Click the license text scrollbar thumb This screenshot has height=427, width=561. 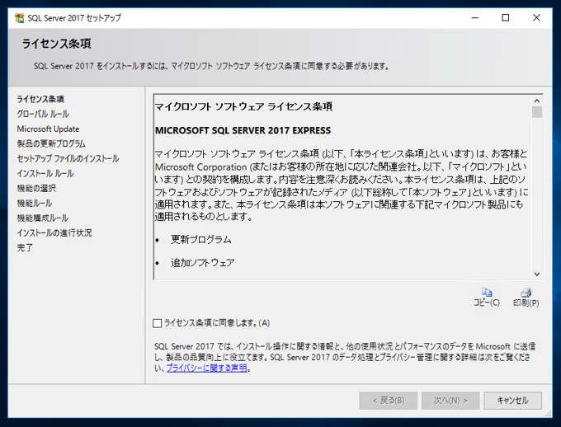click(537, 112)
